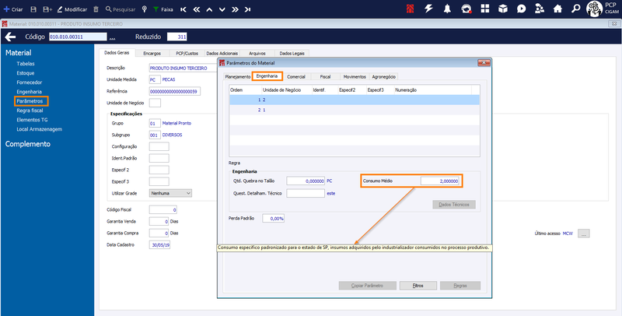Click the Consumo Médio input field

pos(440,181)
